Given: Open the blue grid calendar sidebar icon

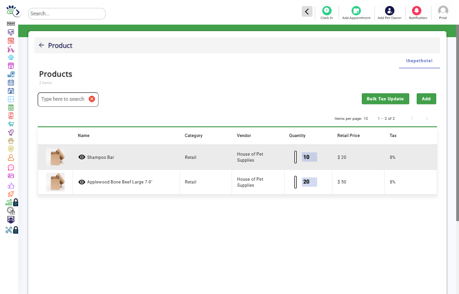Looking at the screenshot, I should [11, 82].
